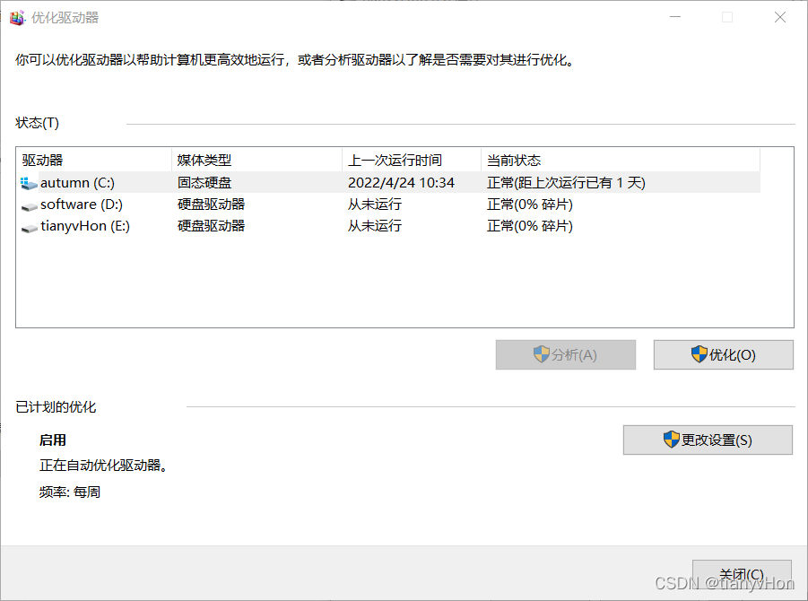Click the Optimize Drives app icon in title bar
Viewport: 808px width, 601px height.
pos(18,18)
